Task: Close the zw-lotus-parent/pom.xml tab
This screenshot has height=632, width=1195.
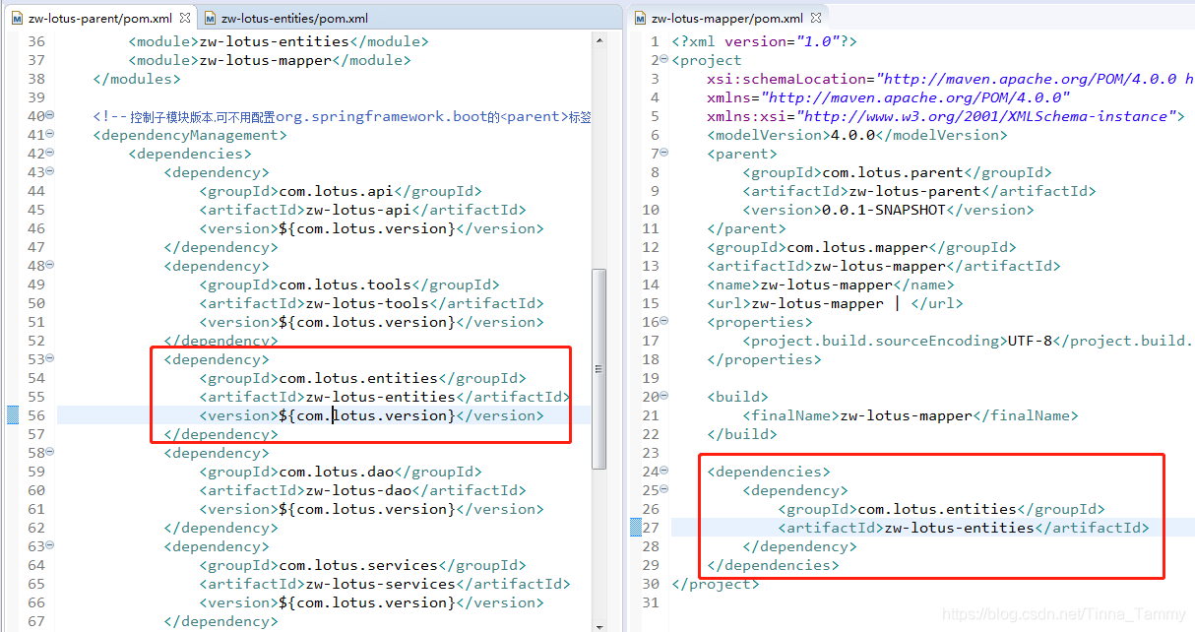Action: click(x=183, y=17)
